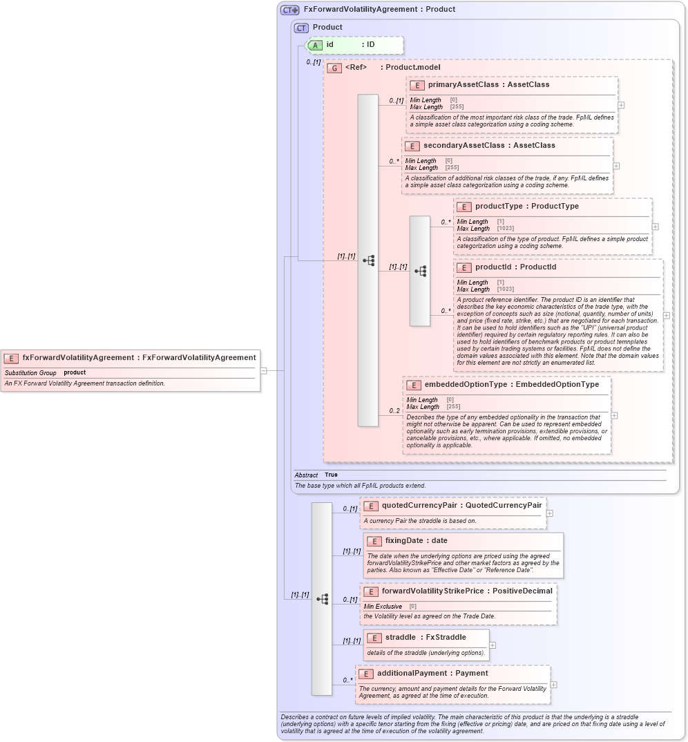Click the E icon of forwardVolatilityStrikePrice element
Screen dimensions: 688x742
pyautogui.click(x=372, y=591)
